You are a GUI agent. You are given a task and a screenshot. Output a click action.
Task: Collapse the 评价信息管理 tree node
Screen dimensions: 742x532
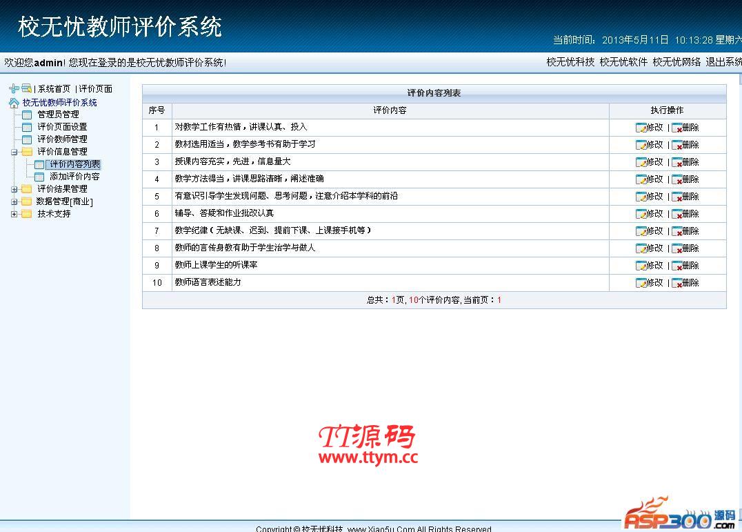point(14,152)
